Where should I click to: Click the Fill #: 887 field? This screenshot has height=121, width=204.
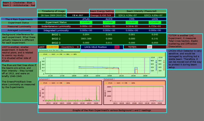tap(78, 15)
